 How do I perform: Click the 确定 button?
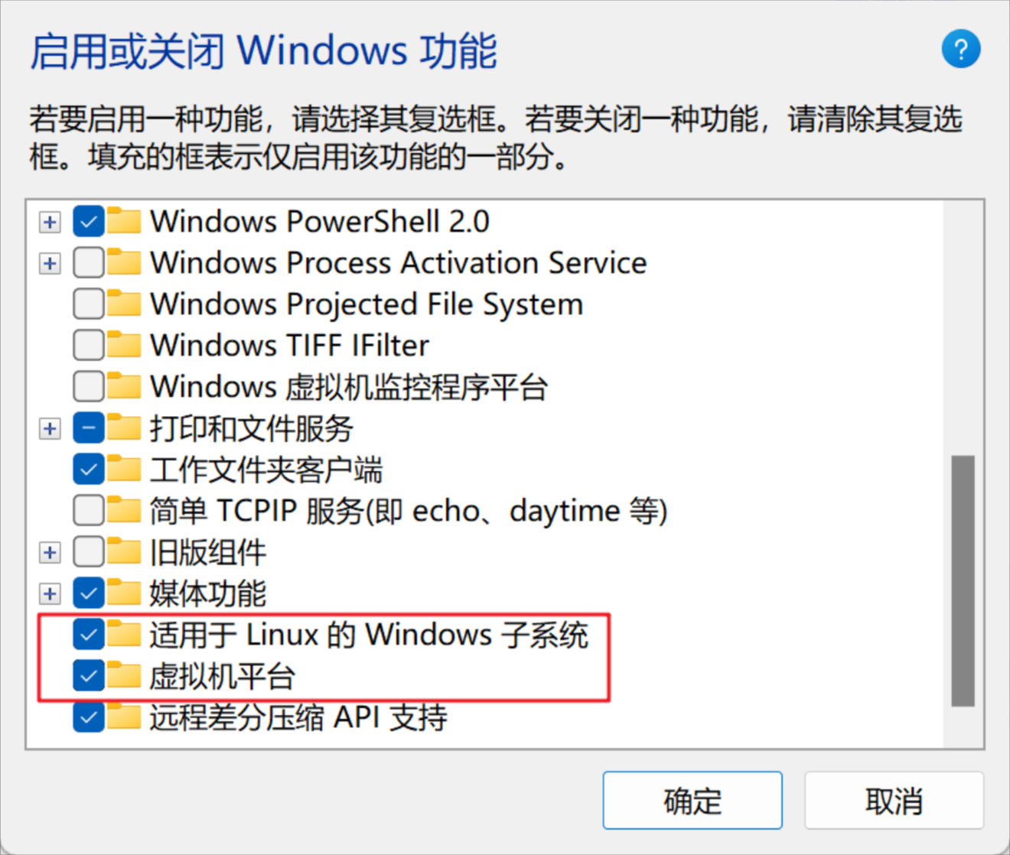[x=692, y=801]
